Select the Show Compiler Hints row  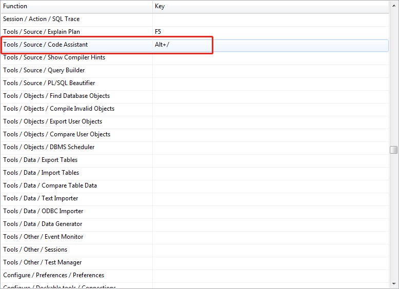195,57
